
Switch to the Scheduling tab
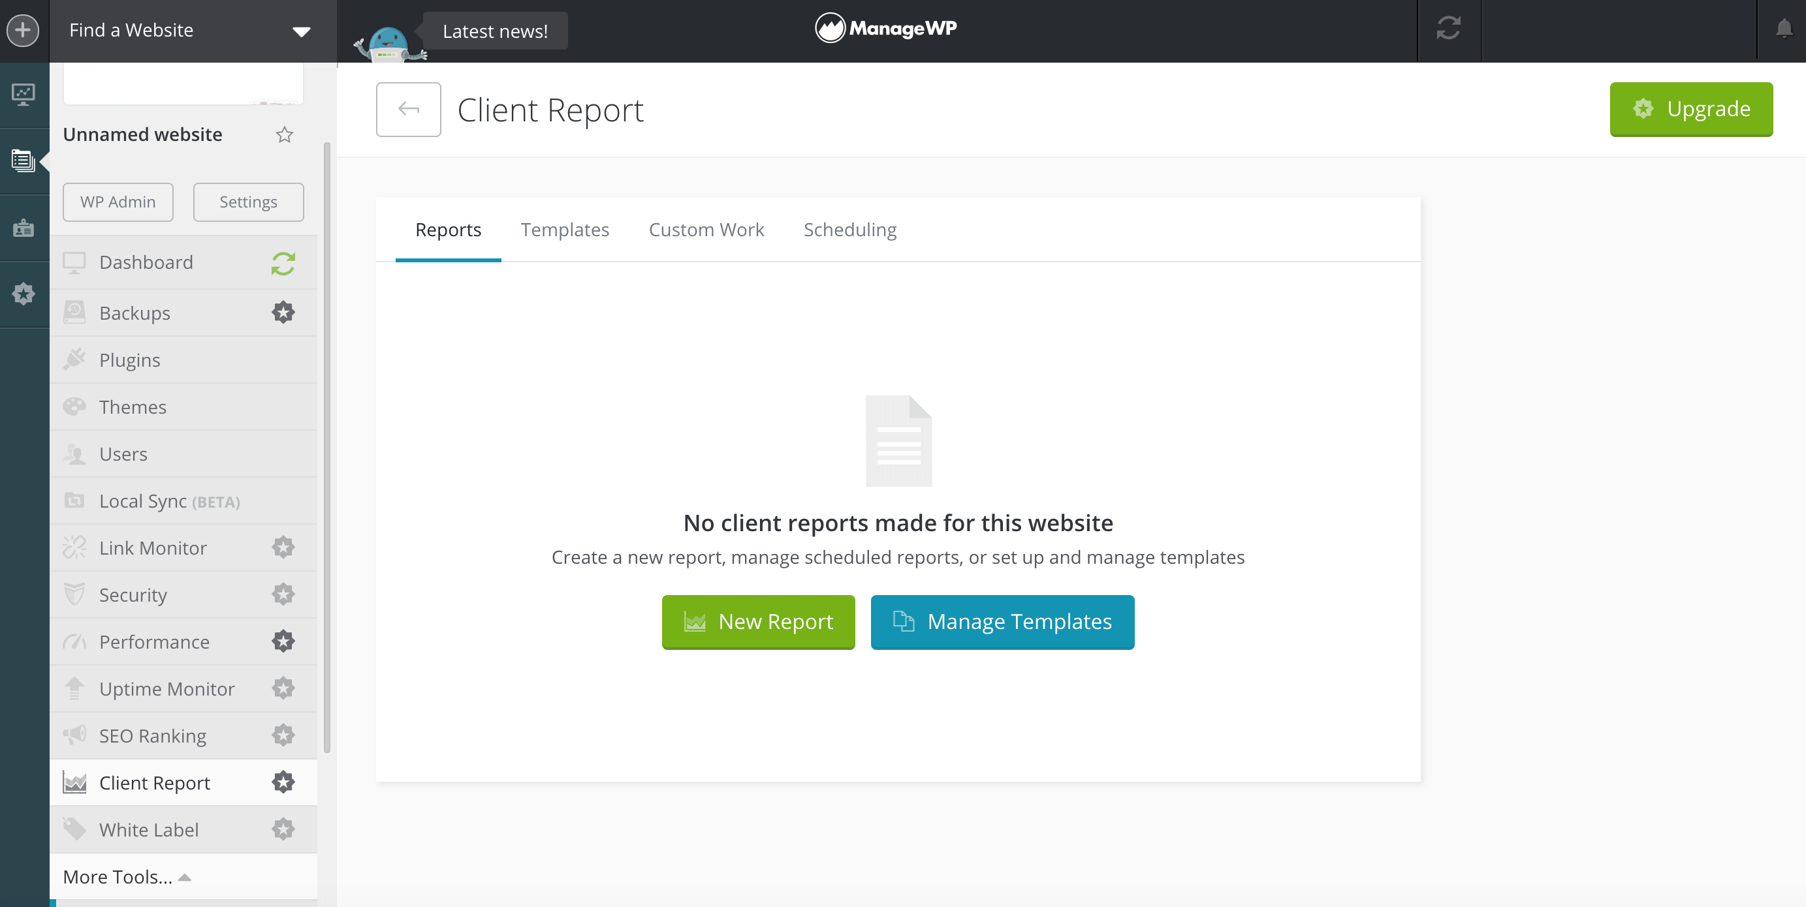click(849, 230)
